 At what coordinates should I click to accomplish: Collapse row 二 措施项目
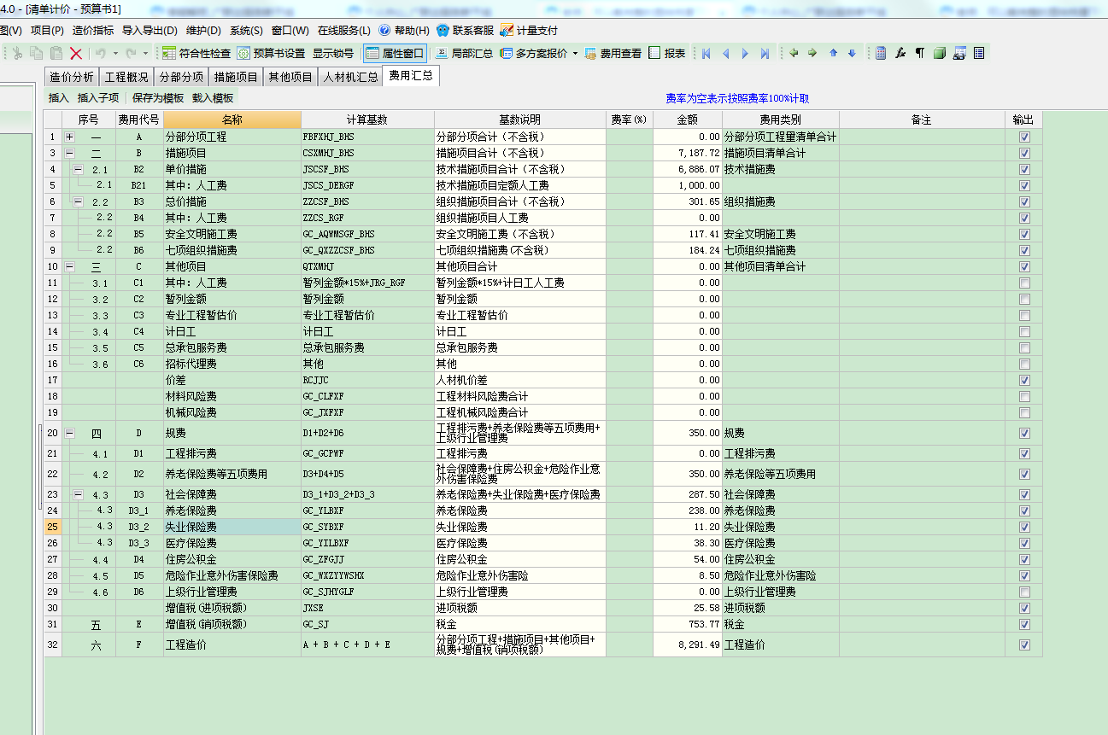[69, 153]
